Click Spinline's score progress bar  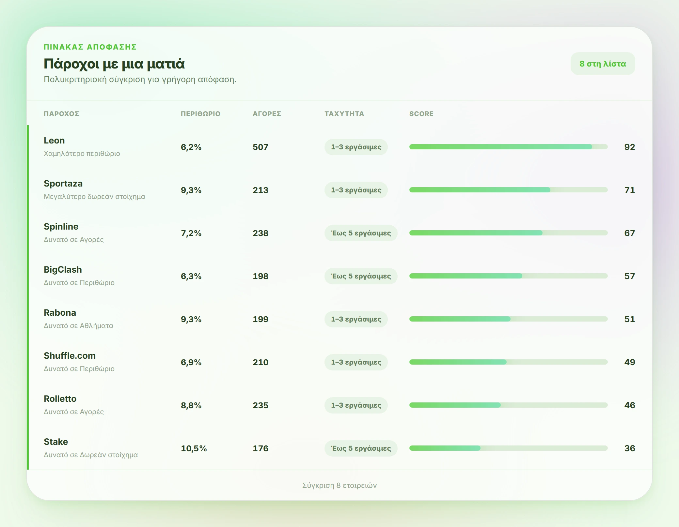(509, 233)
